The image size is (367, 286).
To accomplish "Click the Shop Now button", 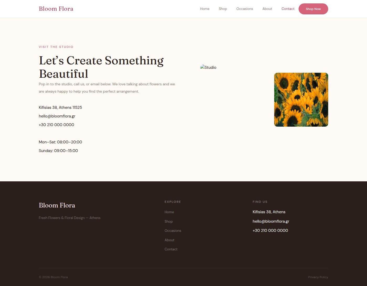I will [313, 9].
